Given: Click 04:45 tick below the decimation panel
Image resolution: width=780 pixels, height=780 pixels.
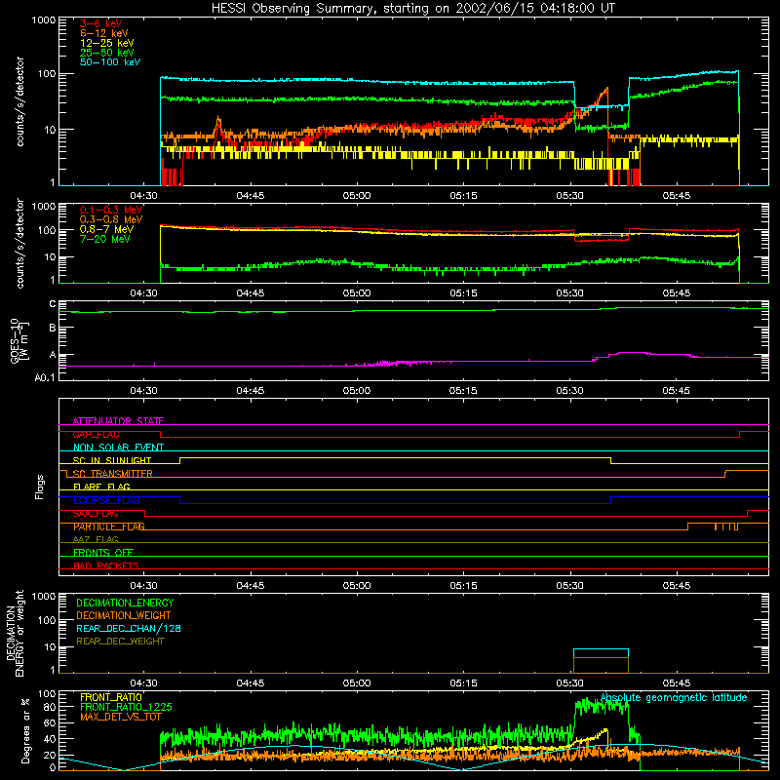Looking at the screenshot, I should (251, 683).
